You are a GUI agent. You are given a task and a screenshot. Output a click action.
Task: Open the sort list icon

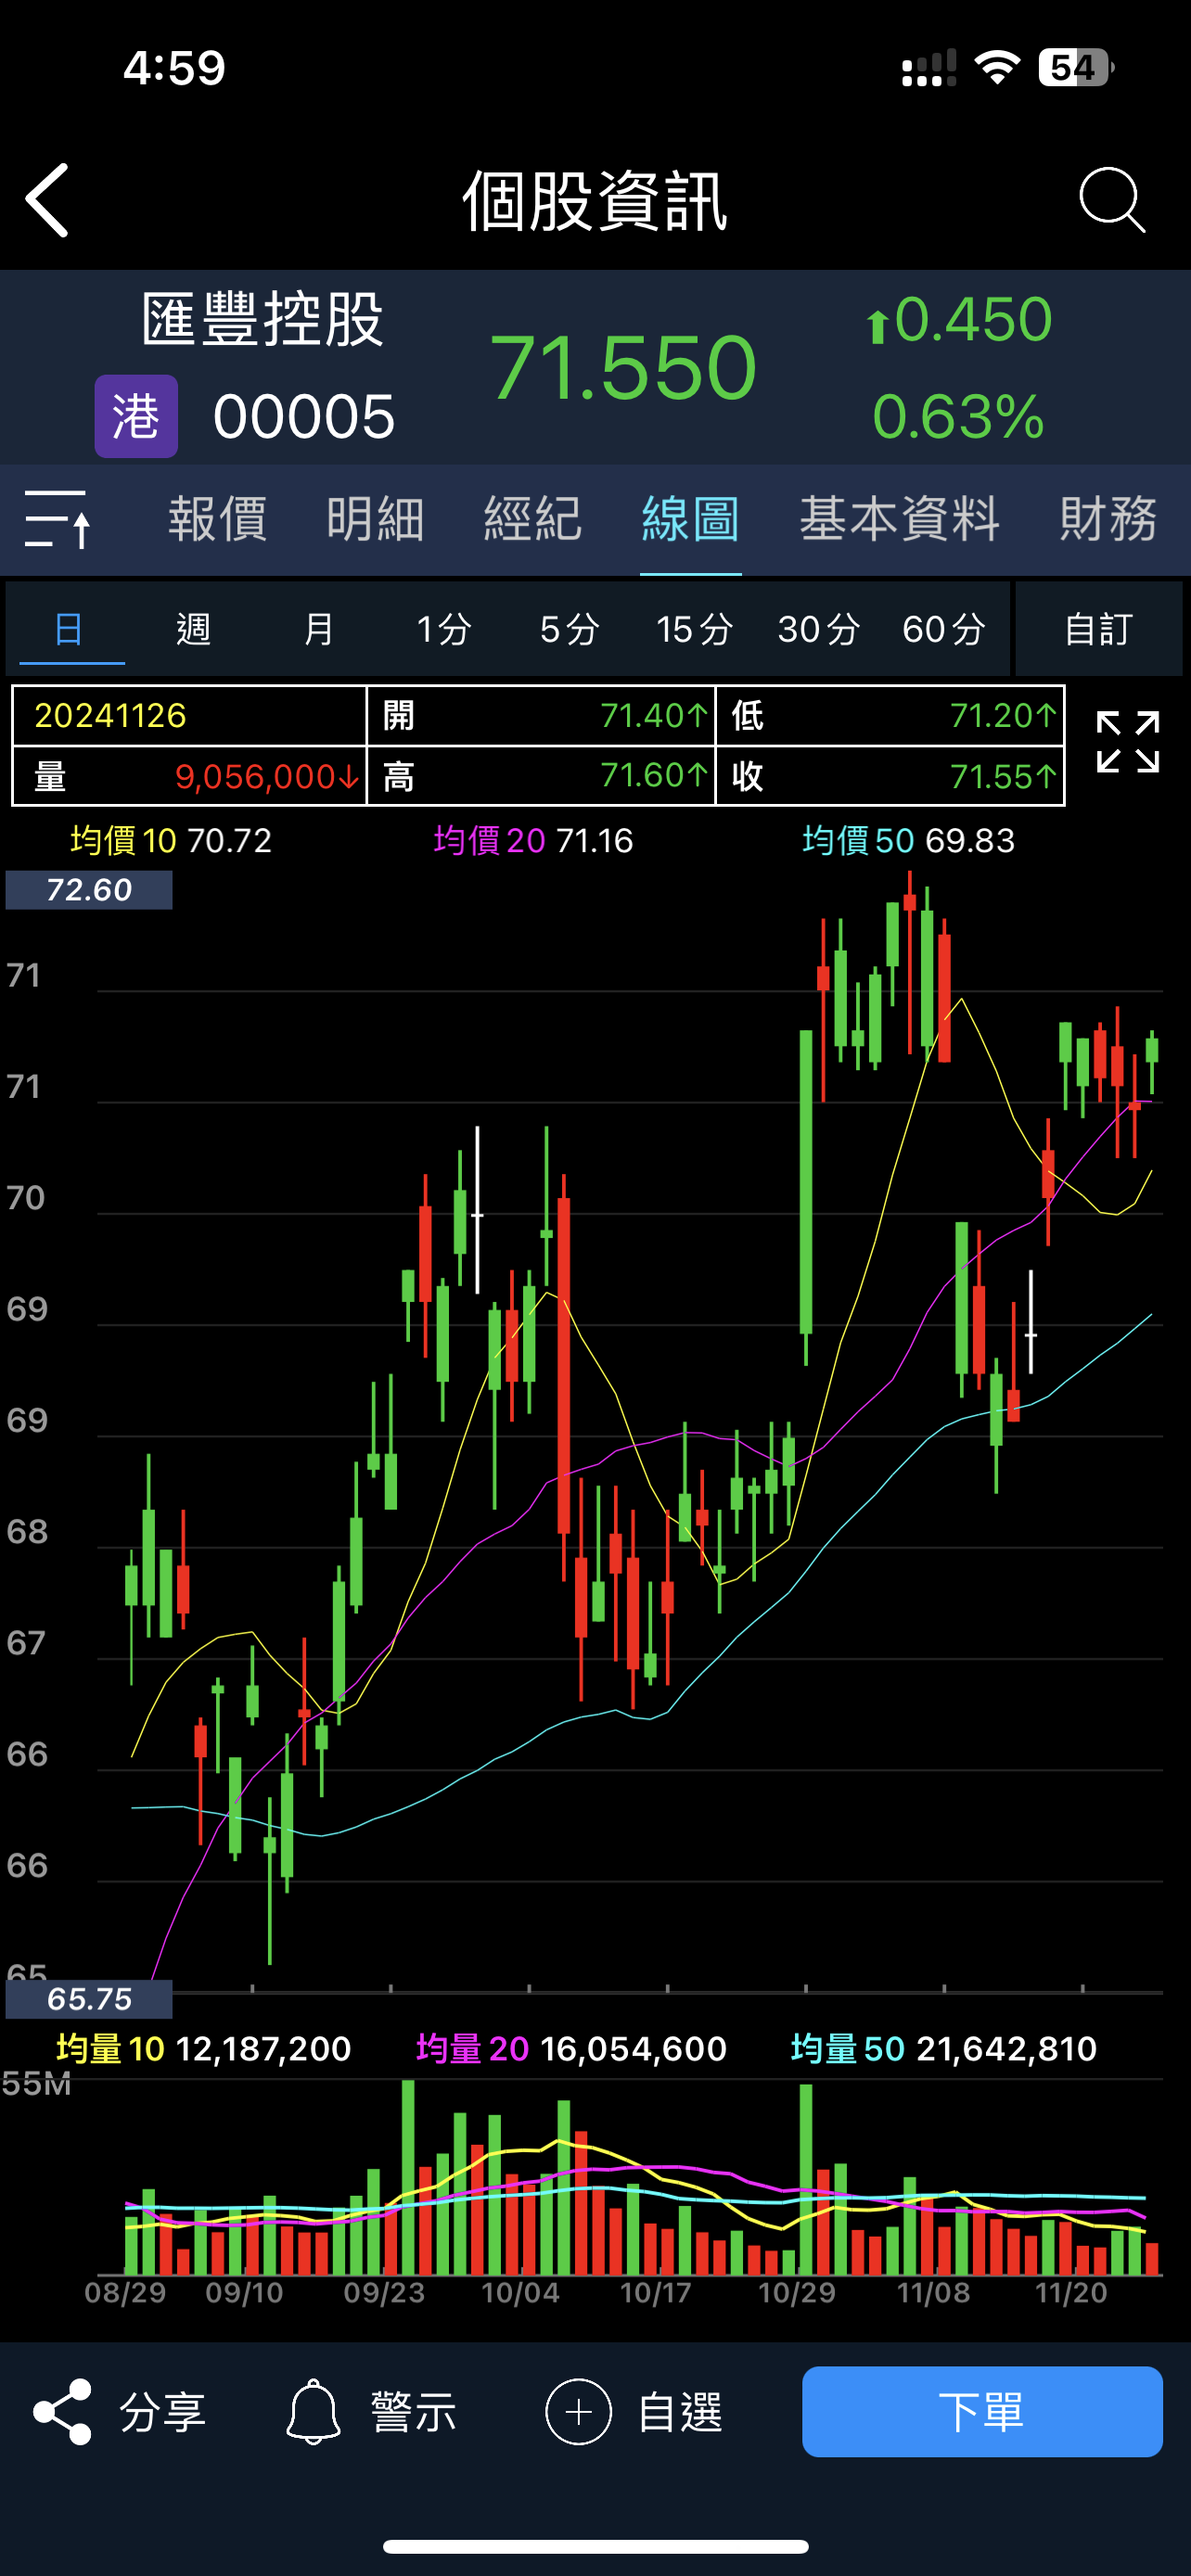click(x=58, y=519)
